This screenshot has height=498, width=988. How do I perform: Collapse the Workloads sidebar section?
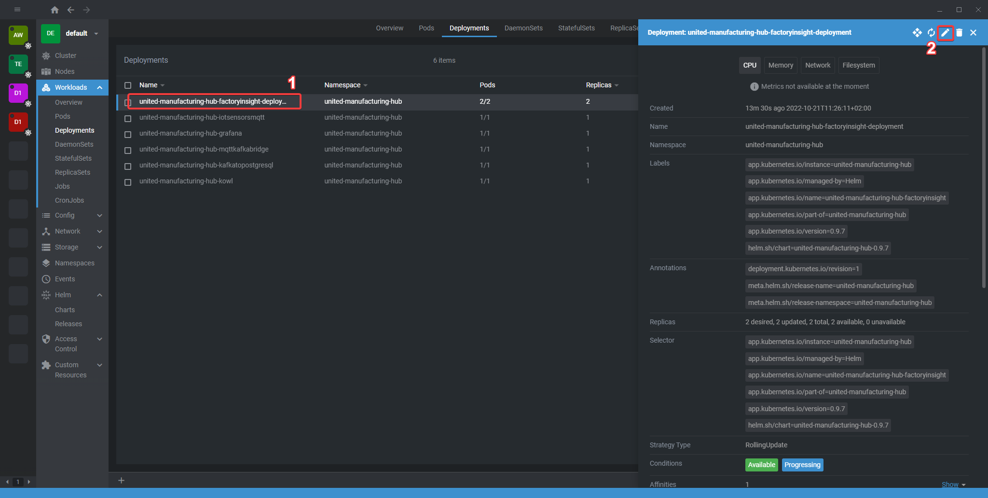coord(99,87)
